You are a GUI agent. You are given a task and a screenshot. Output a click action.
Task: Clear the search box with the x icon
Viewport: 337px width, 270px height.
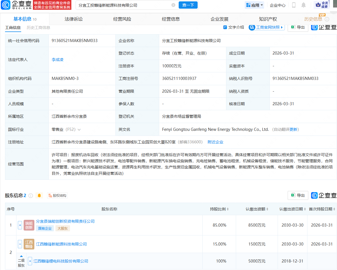coord(174,5)
